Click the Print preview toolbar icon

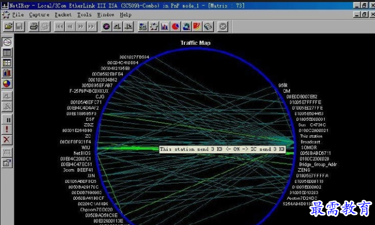45,26
